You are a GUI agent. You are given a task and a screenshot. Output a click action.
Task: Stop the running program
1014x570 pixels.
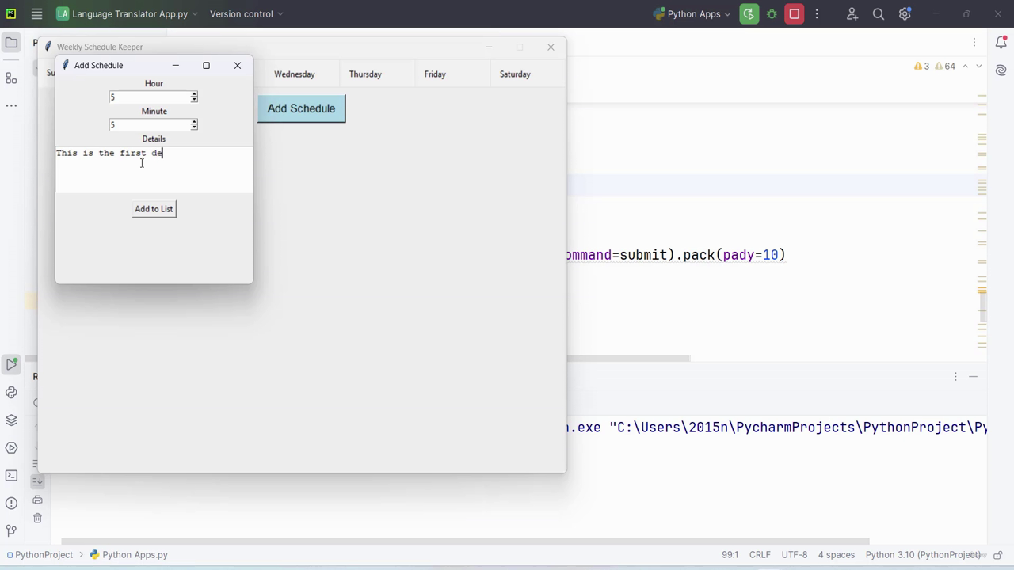[x=795, y=14]
